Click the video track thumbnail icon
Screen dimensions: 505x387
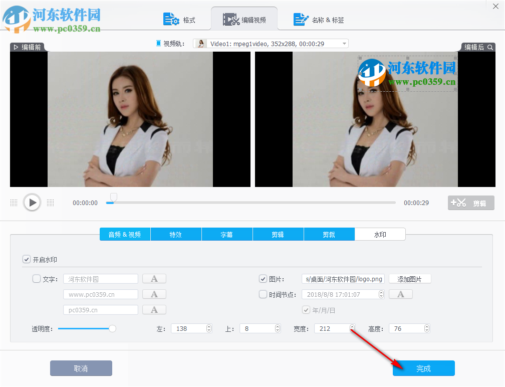pyautogui.click(x=200, y=43)
